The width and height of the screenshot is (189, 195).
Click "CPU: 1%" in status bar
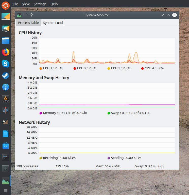[x=62, y=166]
